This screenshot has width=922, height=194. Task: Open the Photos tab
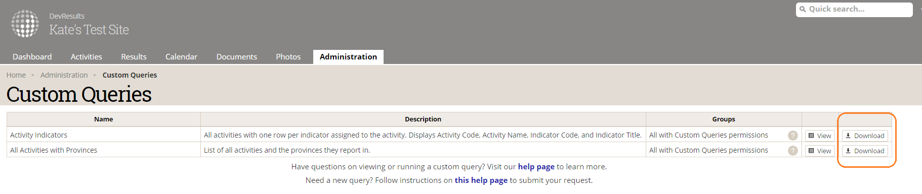288,57
